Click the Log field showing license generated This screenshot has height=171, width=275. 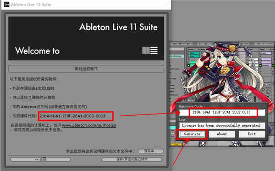click(x=222, y=125)
